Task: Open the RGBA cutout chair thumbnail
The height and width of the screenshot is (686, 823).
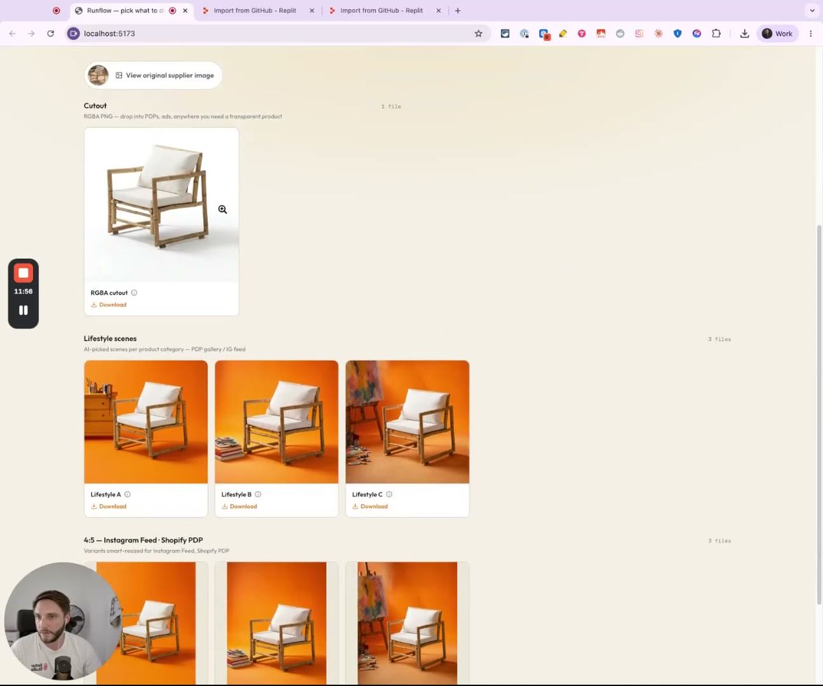Action: [161, 204]
